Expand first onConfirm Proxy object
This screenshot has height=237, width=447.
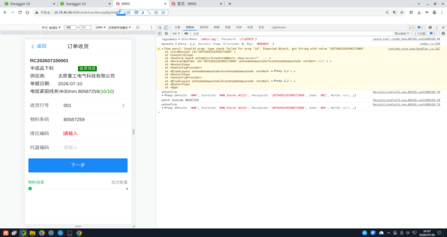(x=163, y=95)
